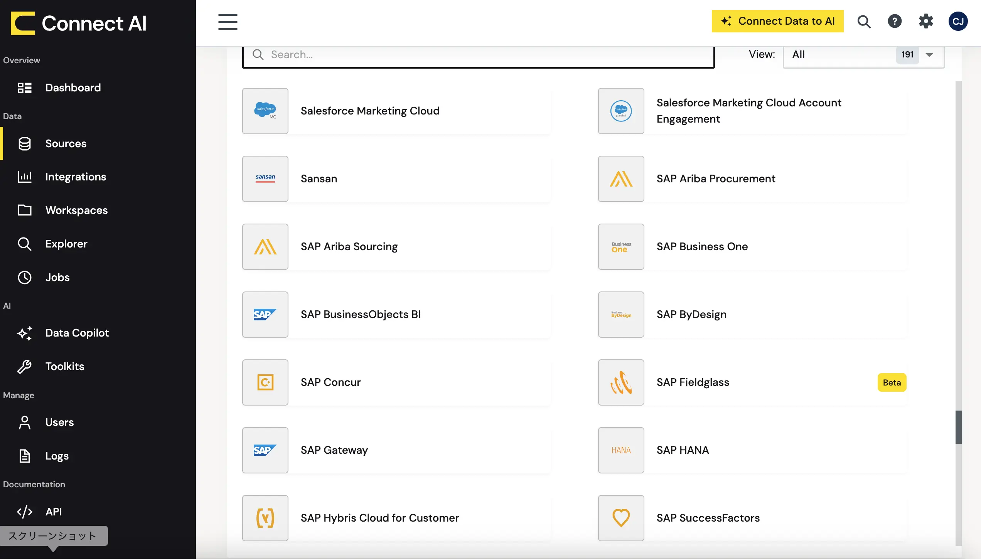
Task: Click the Salesforce Marketing Cloud logo tile
Action: [x=265, y=111]
